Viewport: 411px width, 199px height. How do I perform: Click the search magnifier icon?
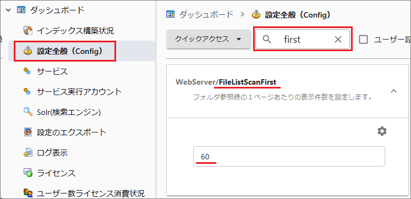[x=267, y=39]
